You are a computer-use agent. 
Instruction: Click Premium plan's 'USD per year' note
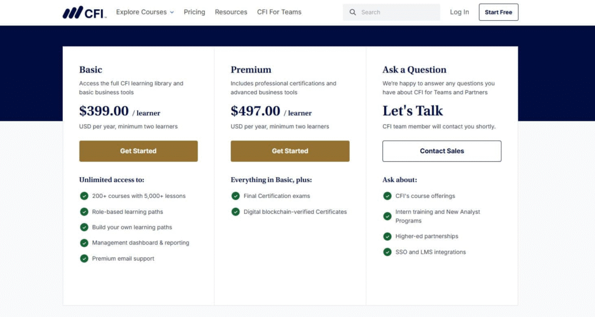(x=279, y=126)
